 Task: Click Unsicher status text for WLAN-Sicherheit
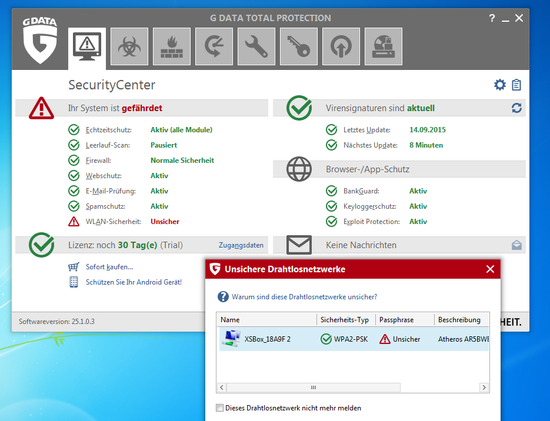point(165,222)
